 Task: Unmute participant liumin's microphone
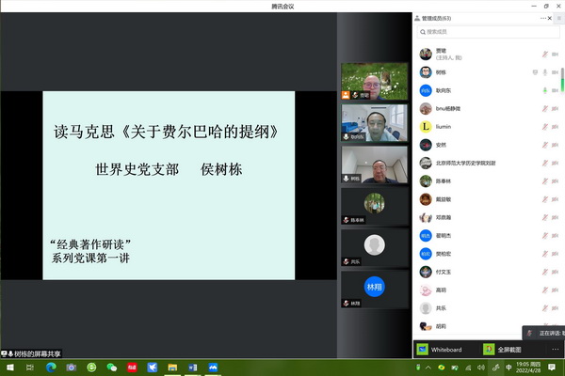[545, 126]
